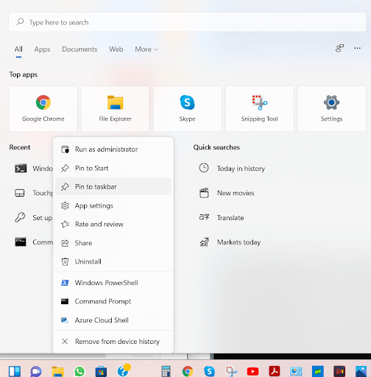Open Google Chrome from Top apps
The width and height of the screenshot is (371, 377).
43,109
